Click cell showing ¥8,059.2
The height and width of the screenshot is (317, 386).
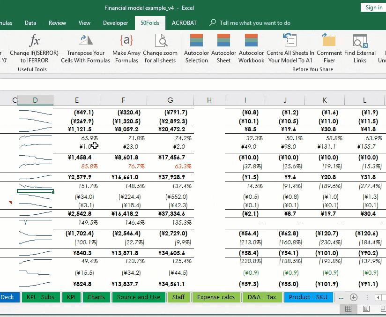124,129
